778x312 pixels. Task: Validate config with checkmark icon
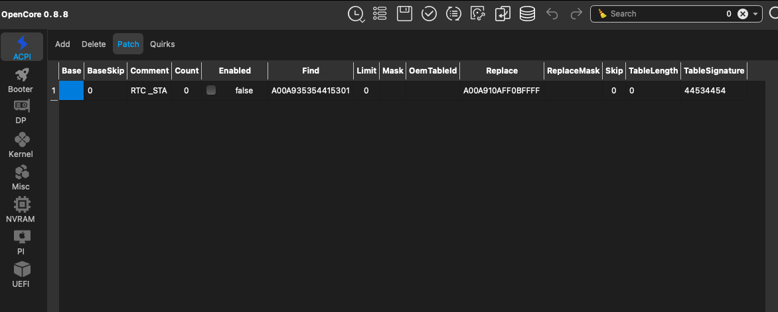429,14
